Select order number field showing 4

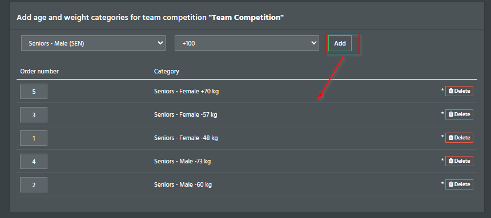point(34,162)
